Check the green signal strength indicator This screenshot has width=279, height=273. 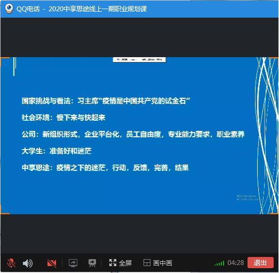(x=219, y=263)
